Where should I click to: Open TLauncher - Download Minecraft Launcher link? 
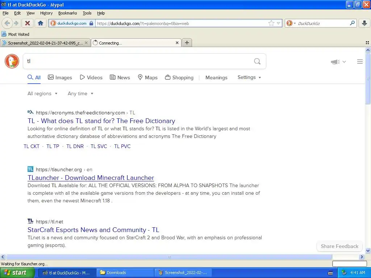click(91, 178)
